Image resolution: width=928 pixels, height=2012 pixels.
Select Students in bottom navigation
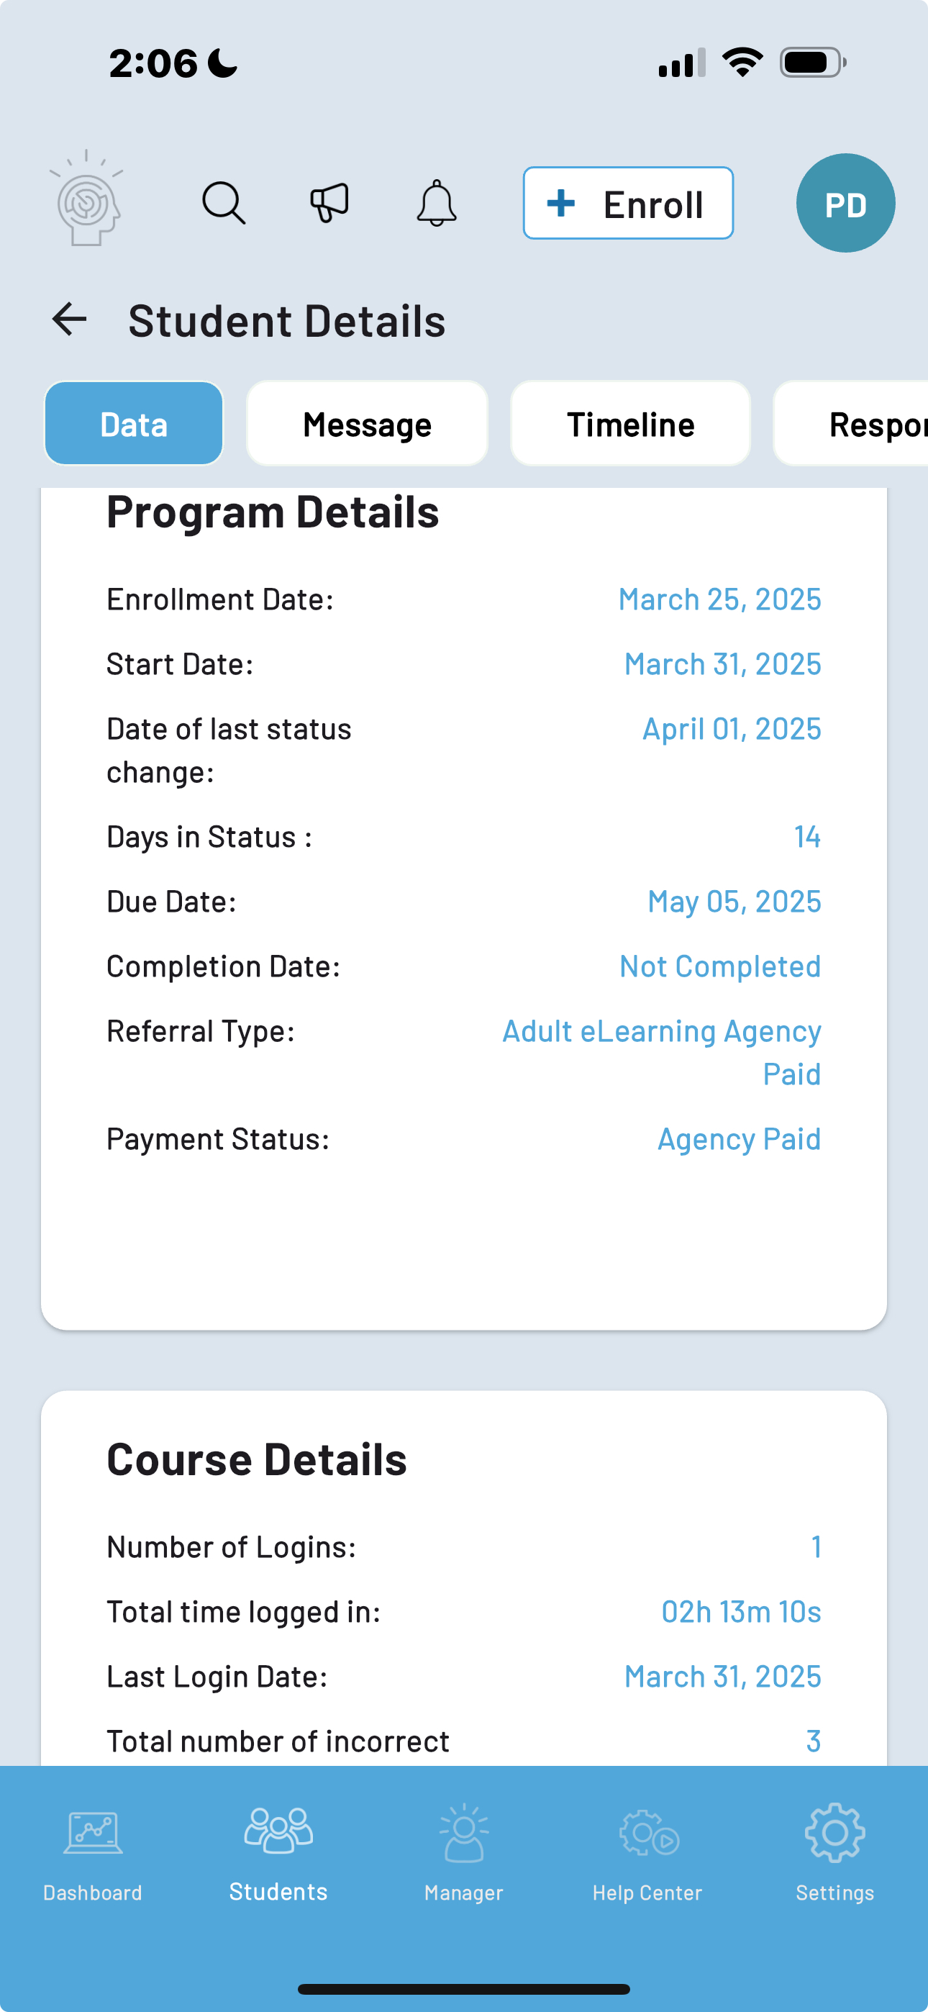click(278, 1851)
